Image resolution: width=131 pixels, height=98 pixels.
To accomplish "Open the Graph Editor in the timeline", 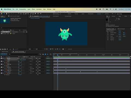I will 51,54.
